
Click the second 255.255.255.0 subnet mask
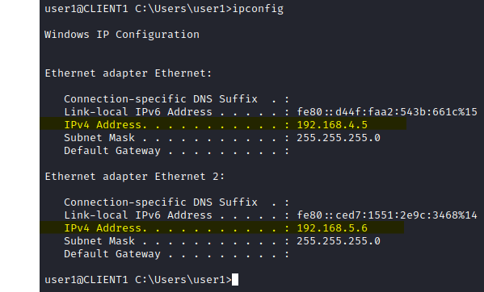(339, 241)
